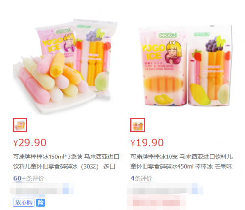Image resolution: width=245 pixels, height=210 pixels.
Task: Click the grape-topped fruit bag in right photo
Action: coord(210,65)
